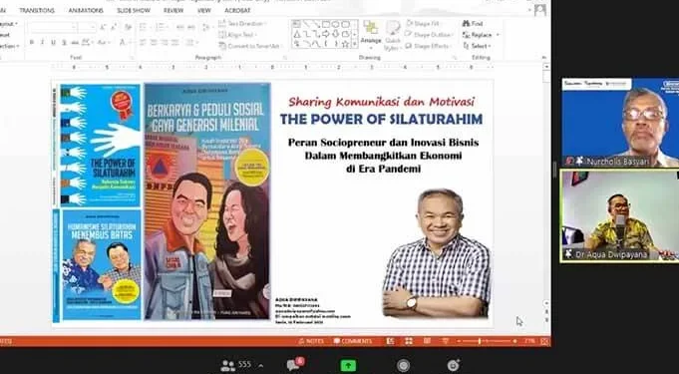This screenshot has height=374, width=679.
Task: Select the line shape in gallery
Action: click(307, 24)
